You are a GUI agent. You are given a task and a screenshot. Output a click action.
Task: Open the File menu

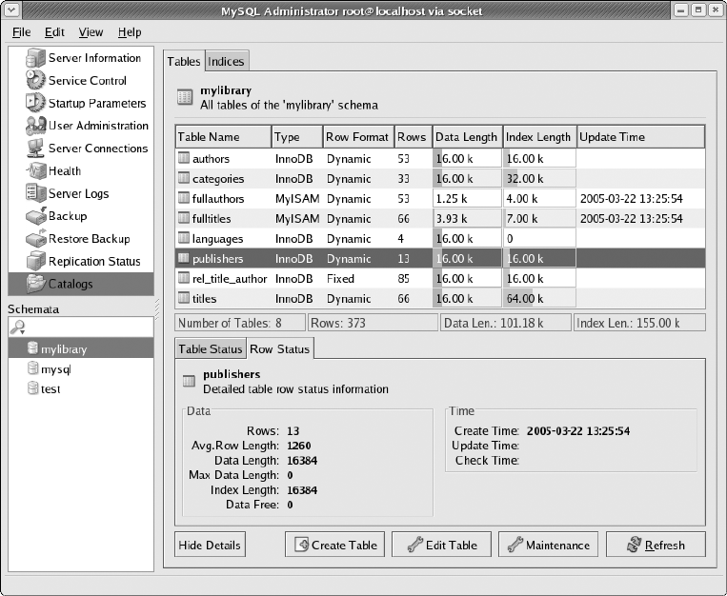21,32
